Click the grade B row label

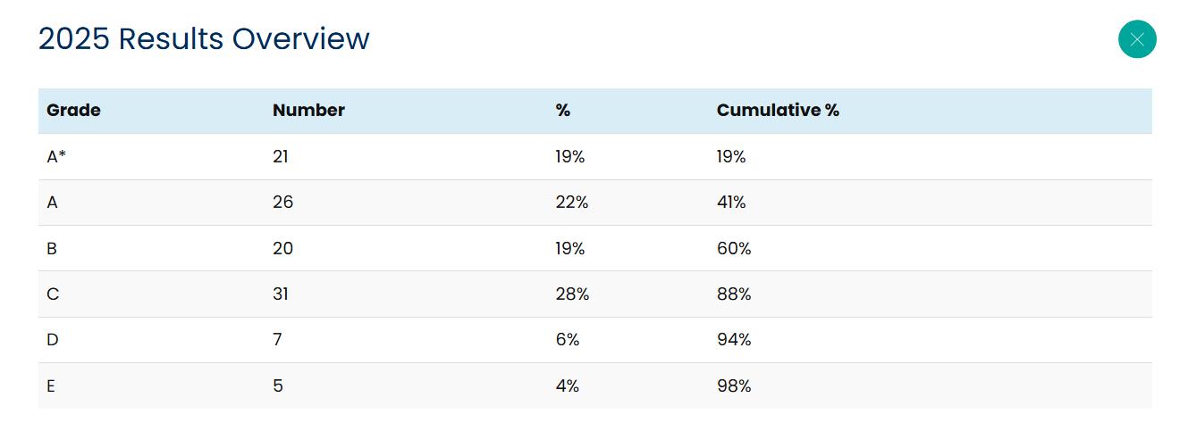52,249
